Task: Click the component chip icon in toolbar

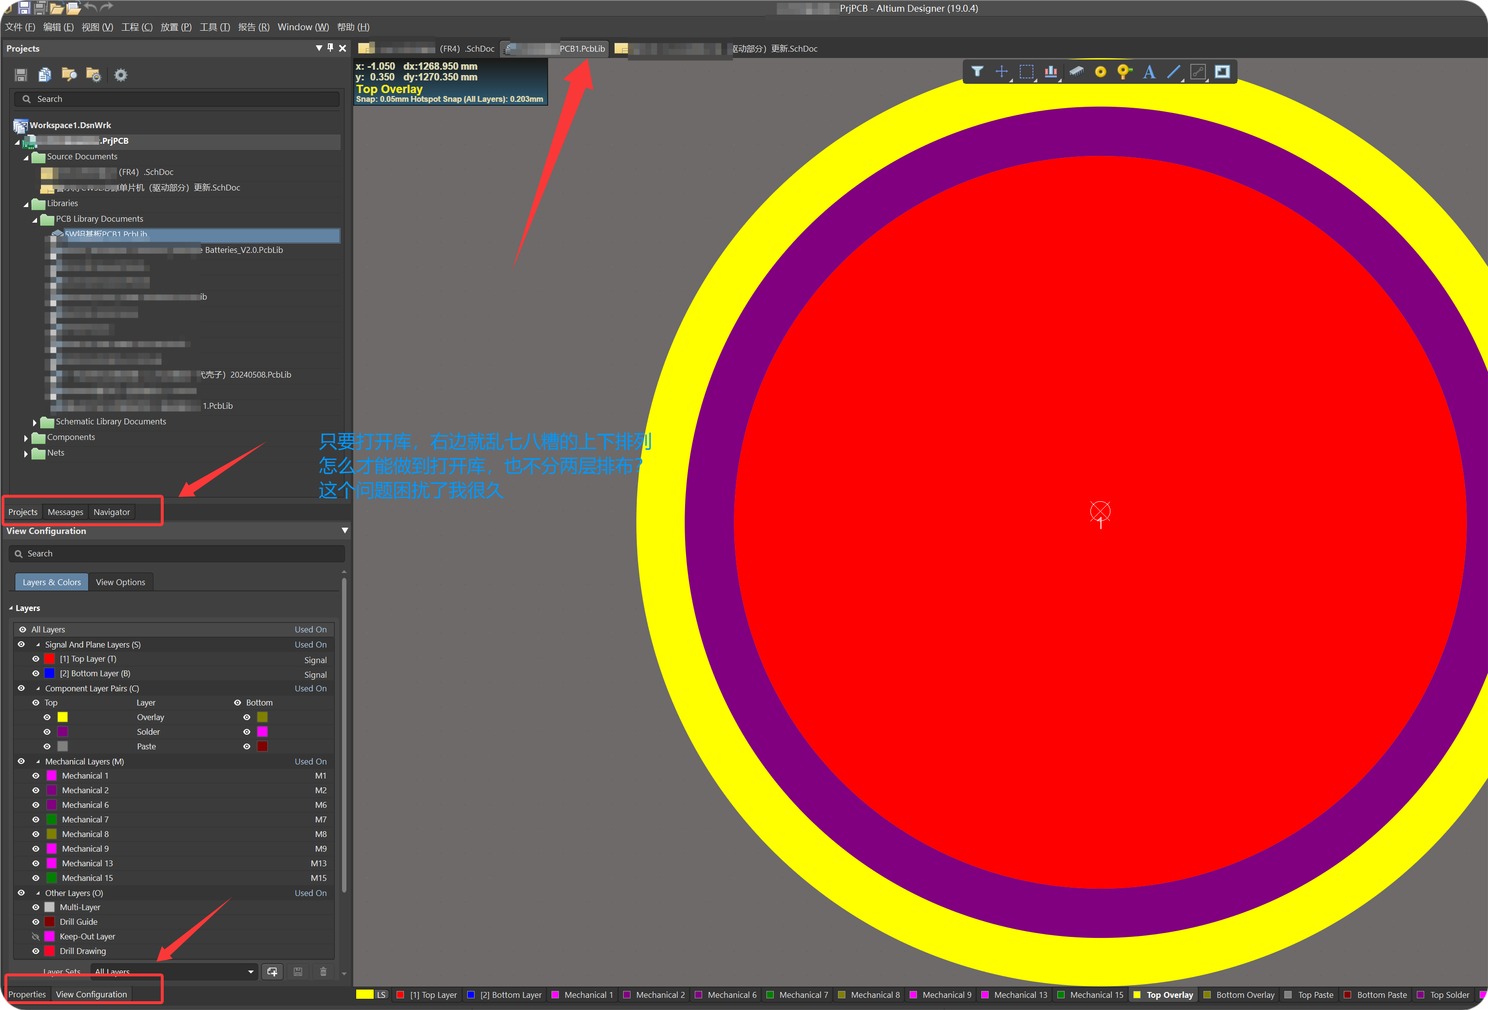Action: tap(1076, 72)
